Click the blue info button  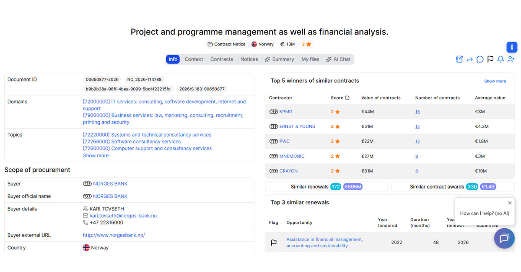[x=512, y=47]
